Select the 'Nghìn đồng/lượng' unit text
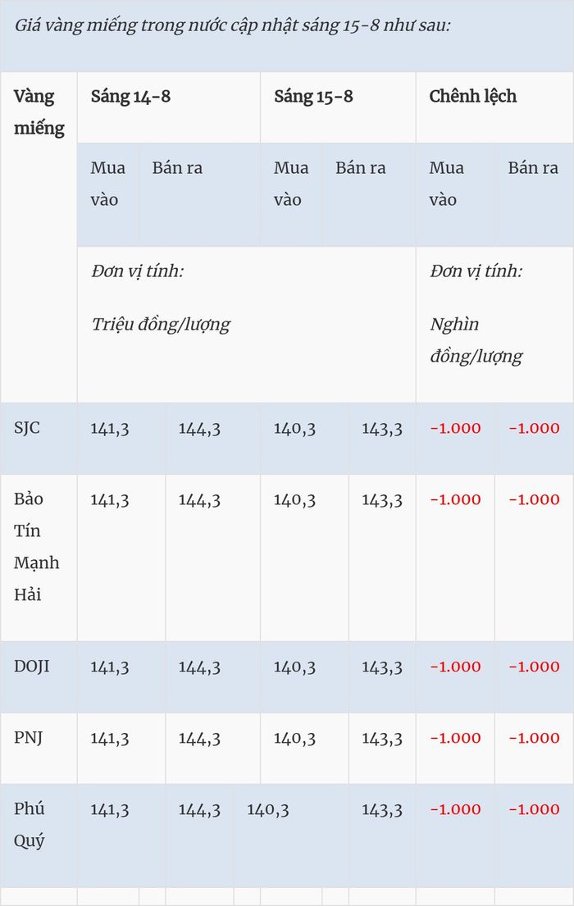 [476, 340]
